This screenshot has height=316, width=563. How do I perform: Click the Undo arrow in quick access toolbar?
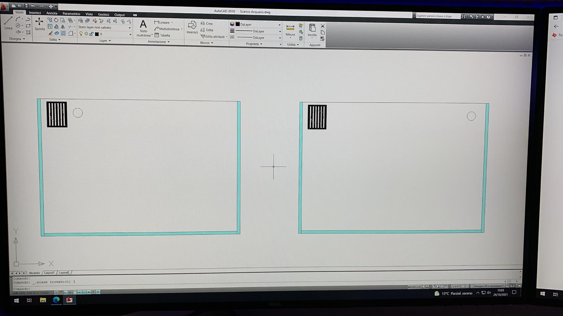(33, 6)
